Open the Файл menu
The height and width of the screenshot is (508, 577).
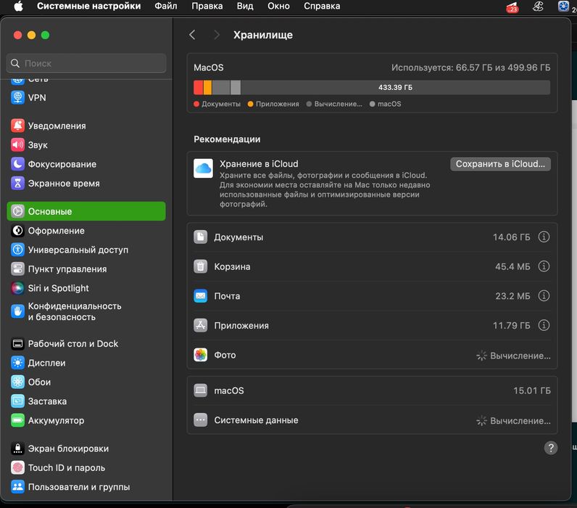165,7
